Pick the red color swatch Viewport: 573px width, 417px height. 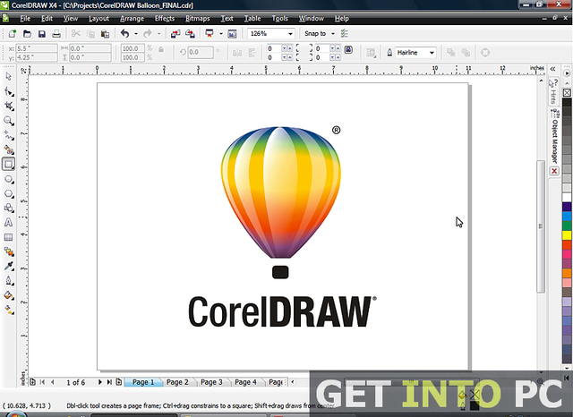567,244
